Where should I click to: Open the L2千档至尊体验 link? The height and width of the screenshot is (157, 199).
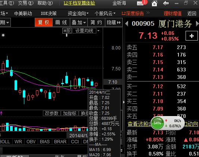pos(79,3)
